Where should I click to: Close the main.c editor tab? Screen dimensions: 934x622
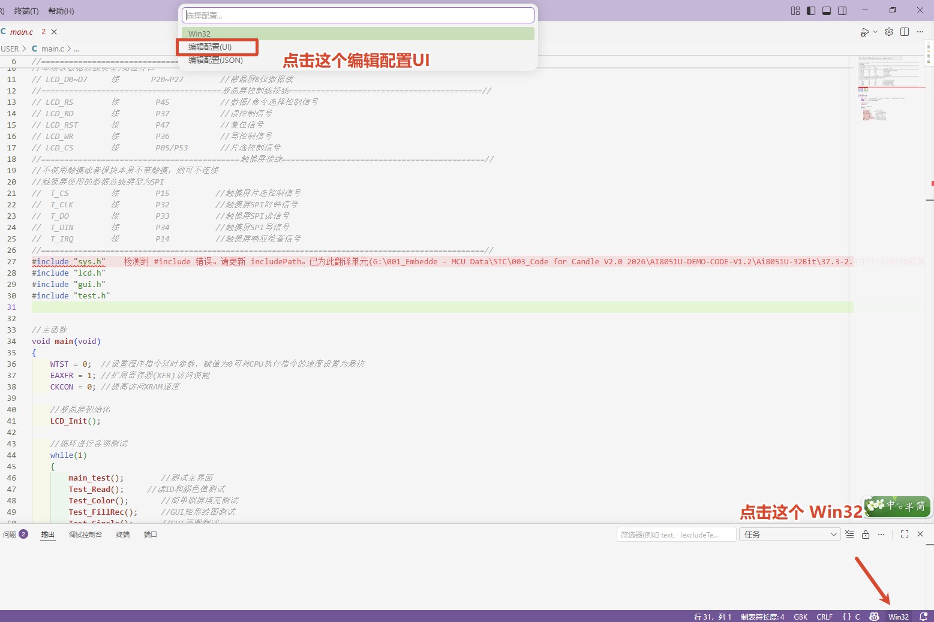coord(54,32)
